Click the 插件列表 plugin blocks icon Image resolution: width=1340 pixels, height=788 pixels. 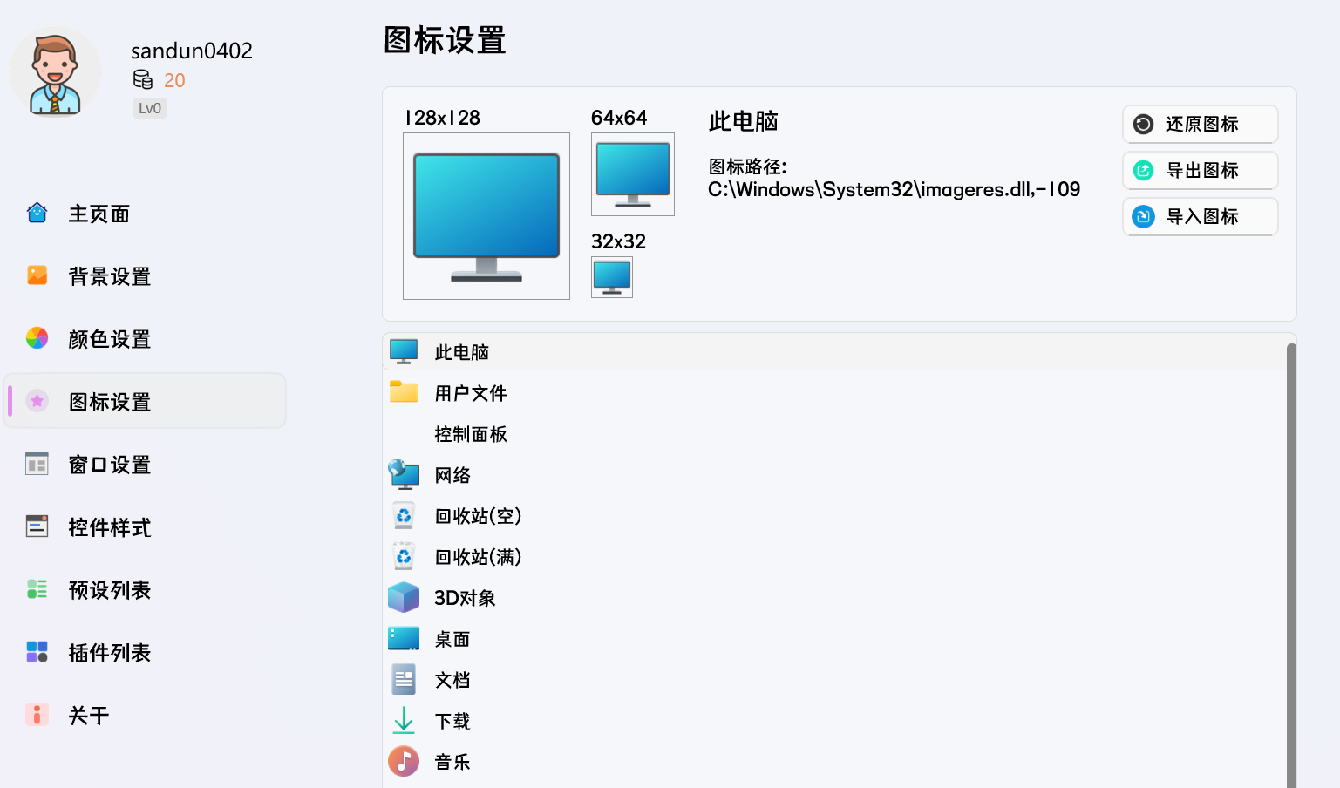click(37, 652)
